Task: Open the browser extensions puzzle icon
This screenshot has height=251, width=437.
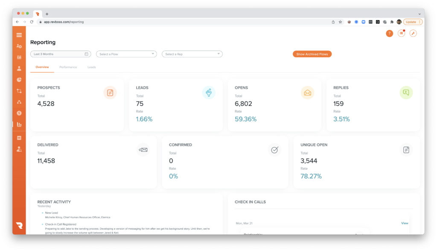Action: pos(392,22)
